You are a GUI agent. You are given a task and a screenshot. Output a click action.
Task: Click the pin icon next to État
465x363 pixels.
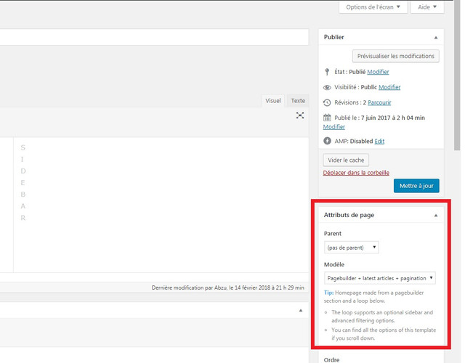(x=327, y=72)
